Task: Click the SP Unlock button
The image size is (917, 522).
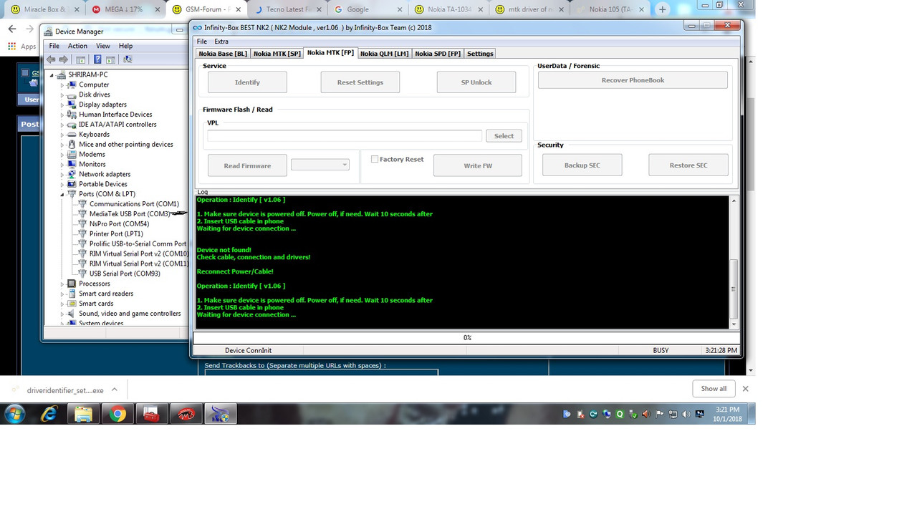Action: [x=476, y=82]
